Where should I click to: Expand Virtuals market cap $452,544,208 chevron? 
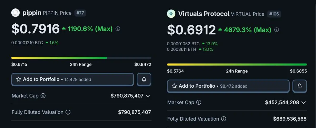coord(304,103)
